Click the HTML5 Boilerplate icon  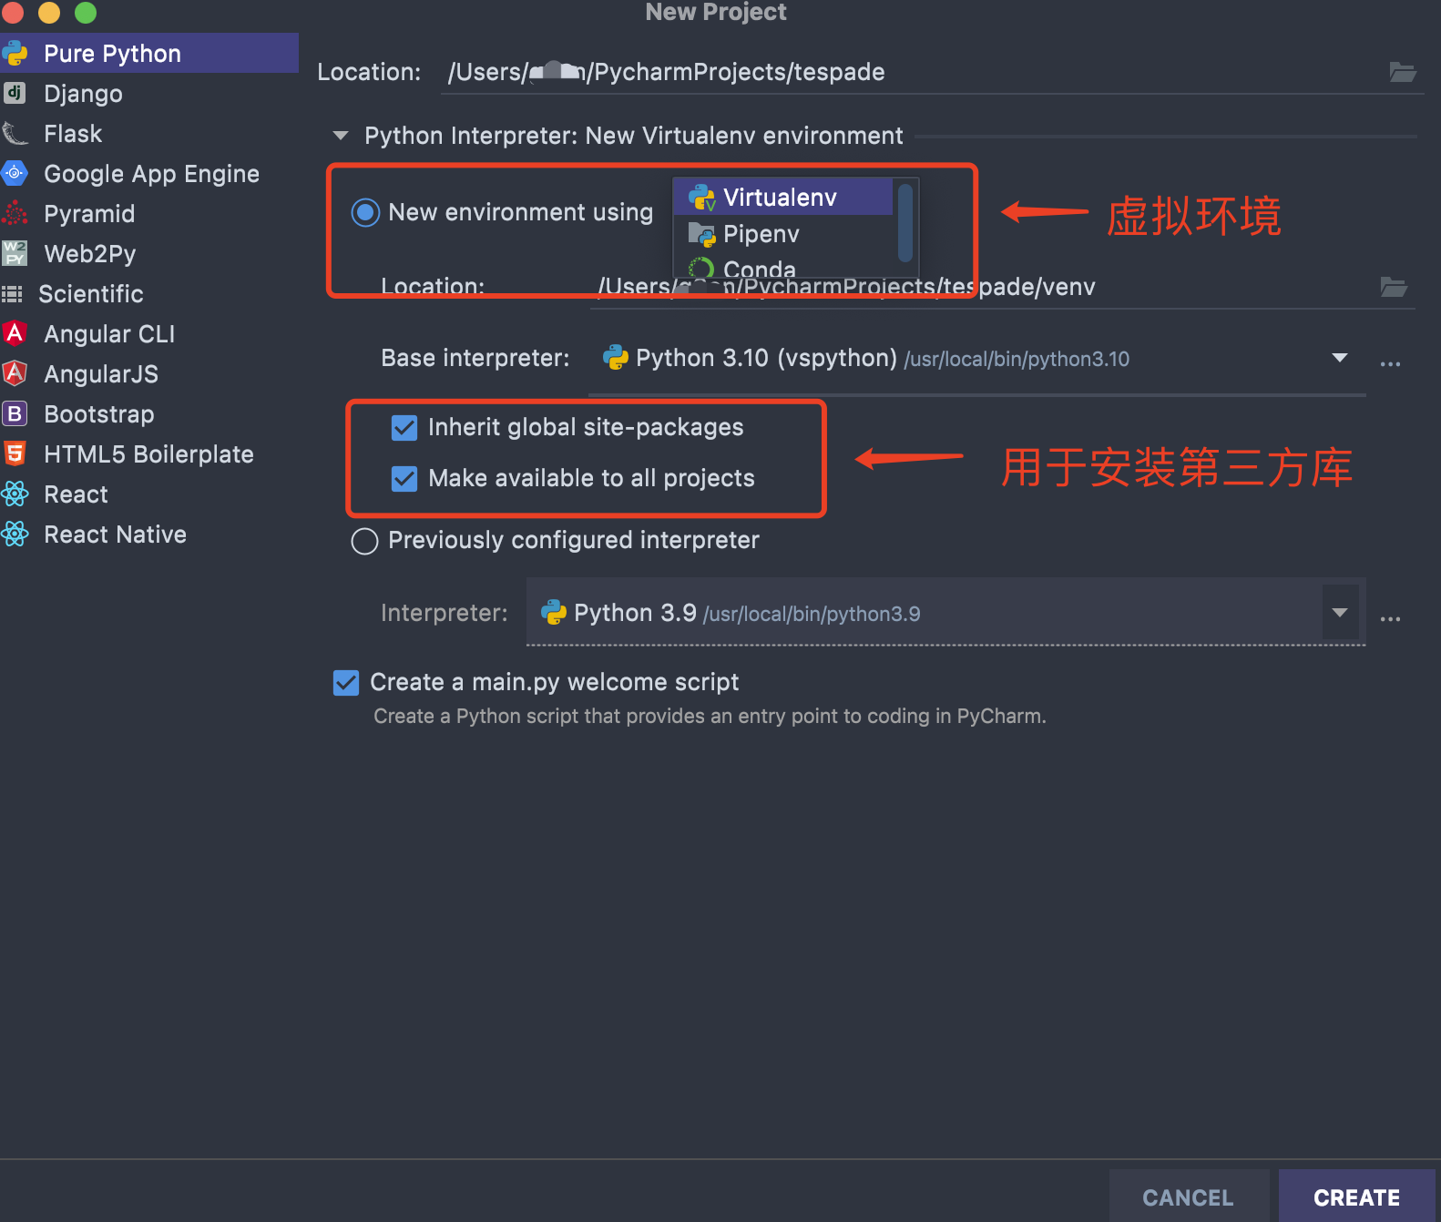coord(15,453)
